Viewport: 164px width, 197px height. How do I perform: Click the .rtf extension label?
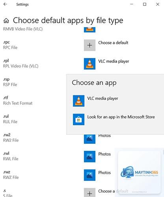coord(6,98)
